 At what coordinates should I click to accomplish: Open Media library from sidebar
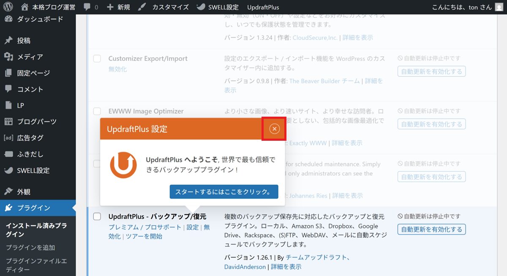point(30,57)
